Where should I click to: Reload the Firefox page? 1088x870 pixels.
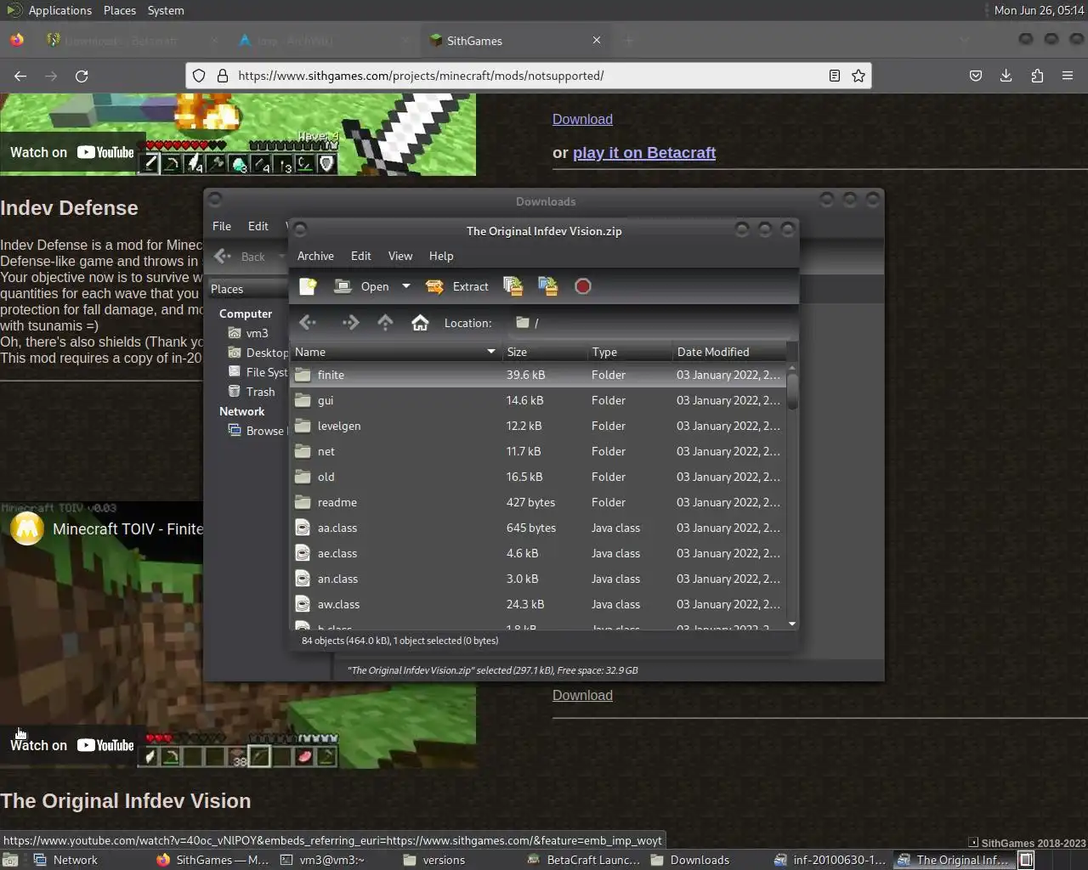click(x=82, y=76)
